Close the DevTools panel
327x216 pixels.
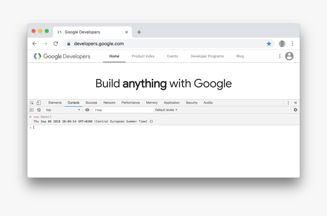[295, 103]
